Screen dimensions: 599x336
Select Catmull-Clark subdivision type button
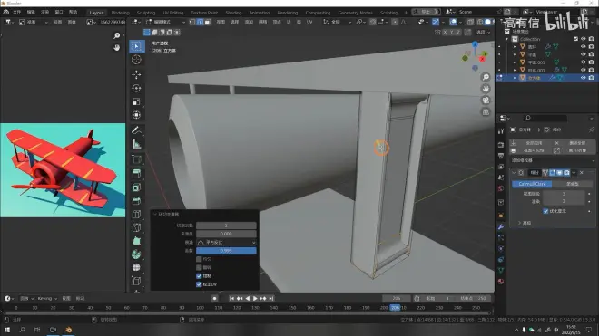(x=532, y=184)
